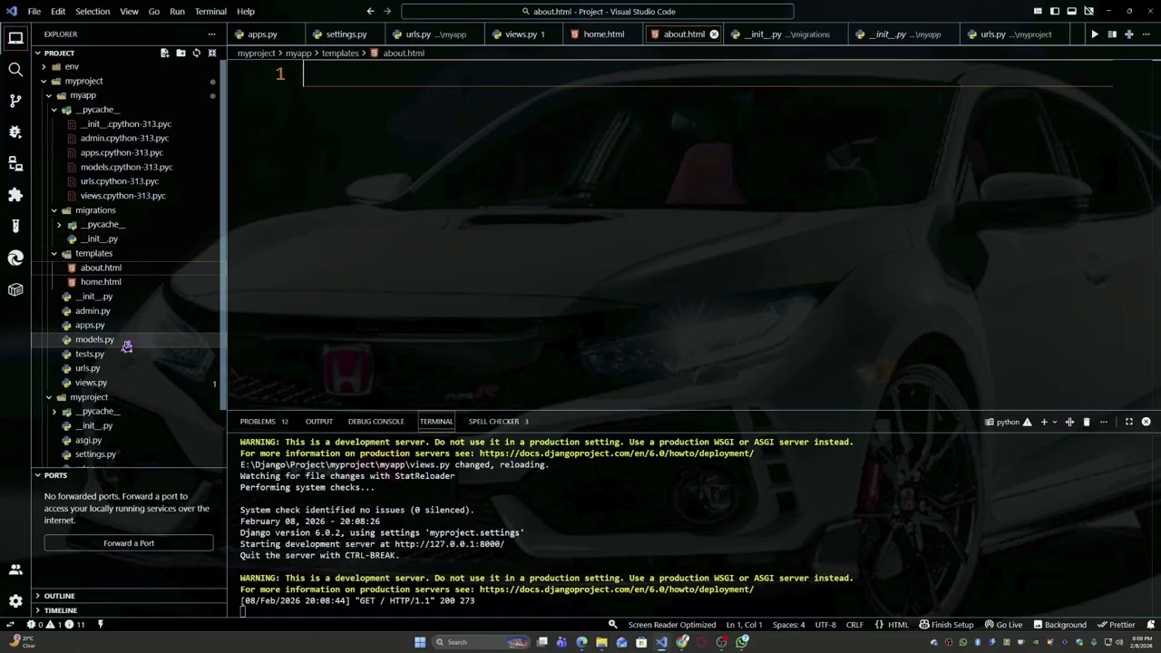Open the Selection menu
Image resolution: width=1161 pixels, height=653 pixels.
[93, 11]
